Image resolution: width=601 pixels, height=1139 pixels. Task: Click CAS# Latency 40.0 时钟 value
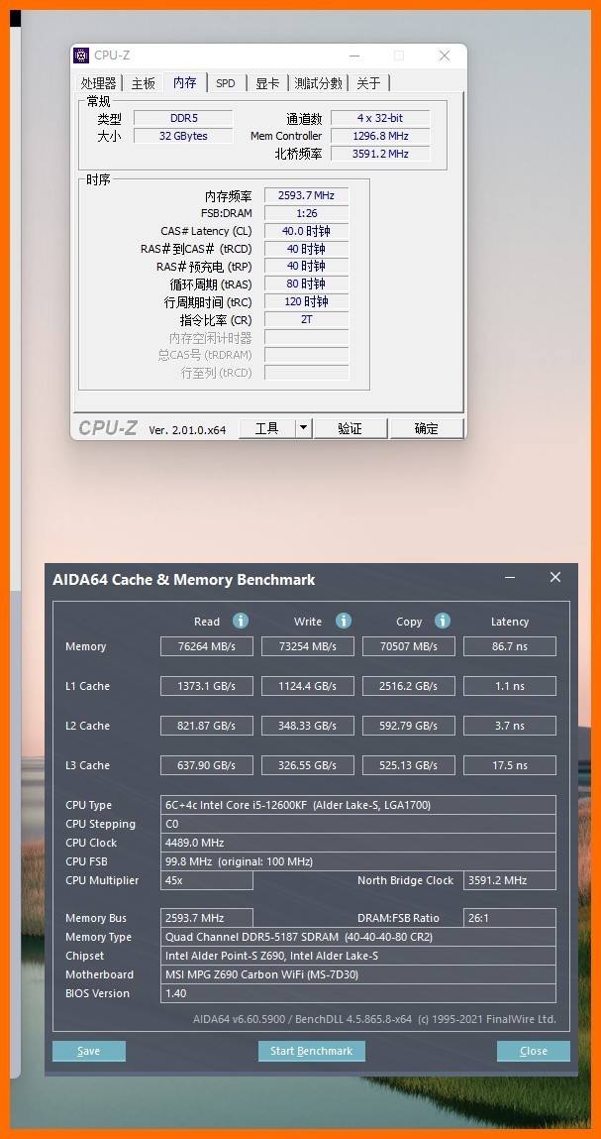pyautogui.click(x=306, y=231)
